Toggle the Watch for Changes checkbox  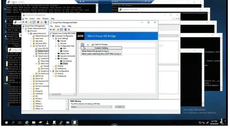(x=93, y=44)
